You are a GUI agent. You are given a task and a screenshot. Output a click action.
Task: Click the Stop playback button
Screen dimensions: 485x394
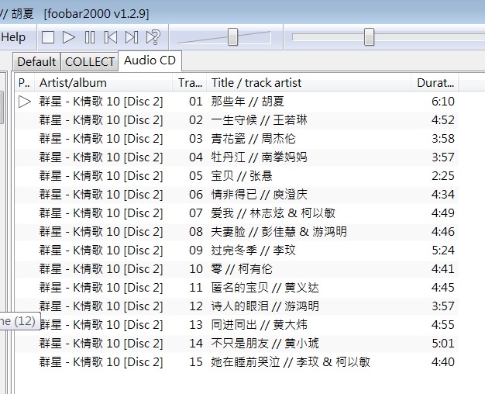coord(48,37)
